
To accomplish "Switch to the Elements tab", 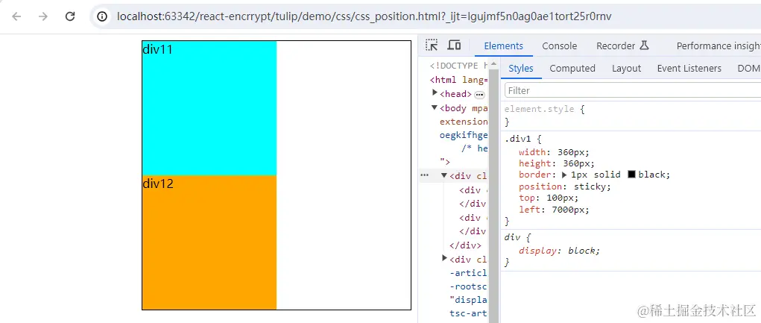I will (503, 46).
